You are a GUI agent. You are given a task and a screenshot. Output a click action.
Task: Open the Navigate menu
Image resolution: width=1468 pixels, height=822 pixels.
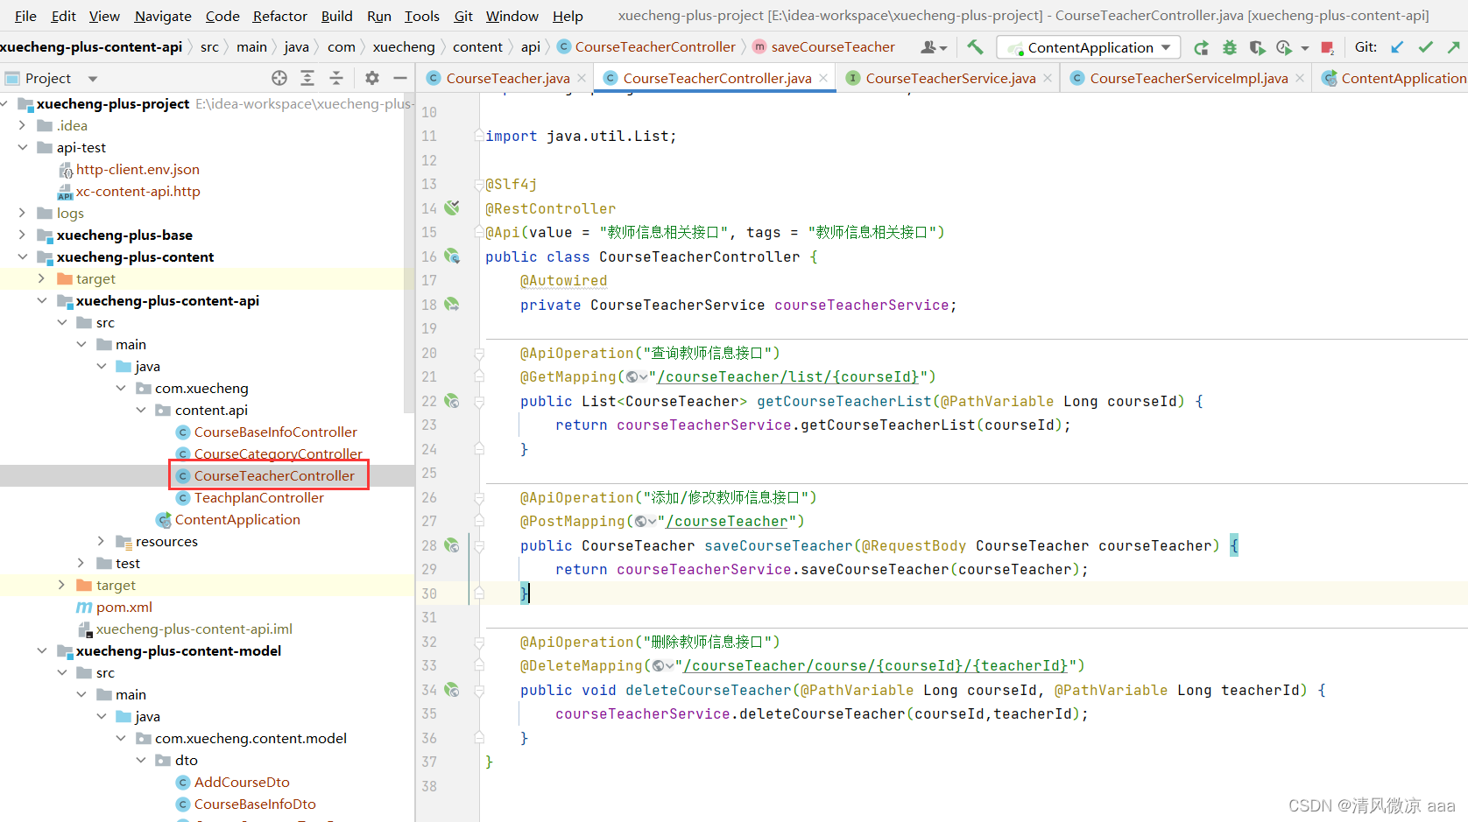click(x=163, y=16)
